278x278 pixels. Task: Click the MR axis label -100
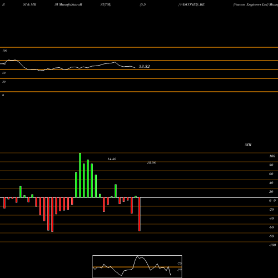272,245
